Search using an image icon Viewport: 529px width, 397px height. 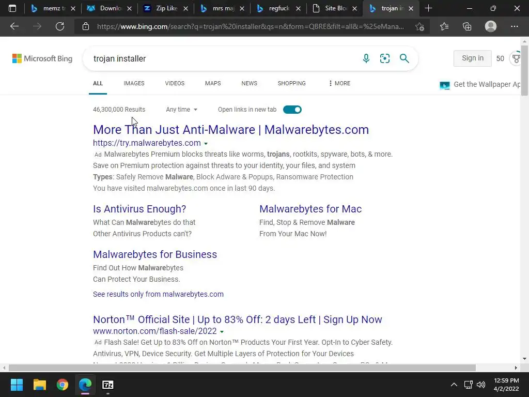pyautogui.click(x=384, y=58)
